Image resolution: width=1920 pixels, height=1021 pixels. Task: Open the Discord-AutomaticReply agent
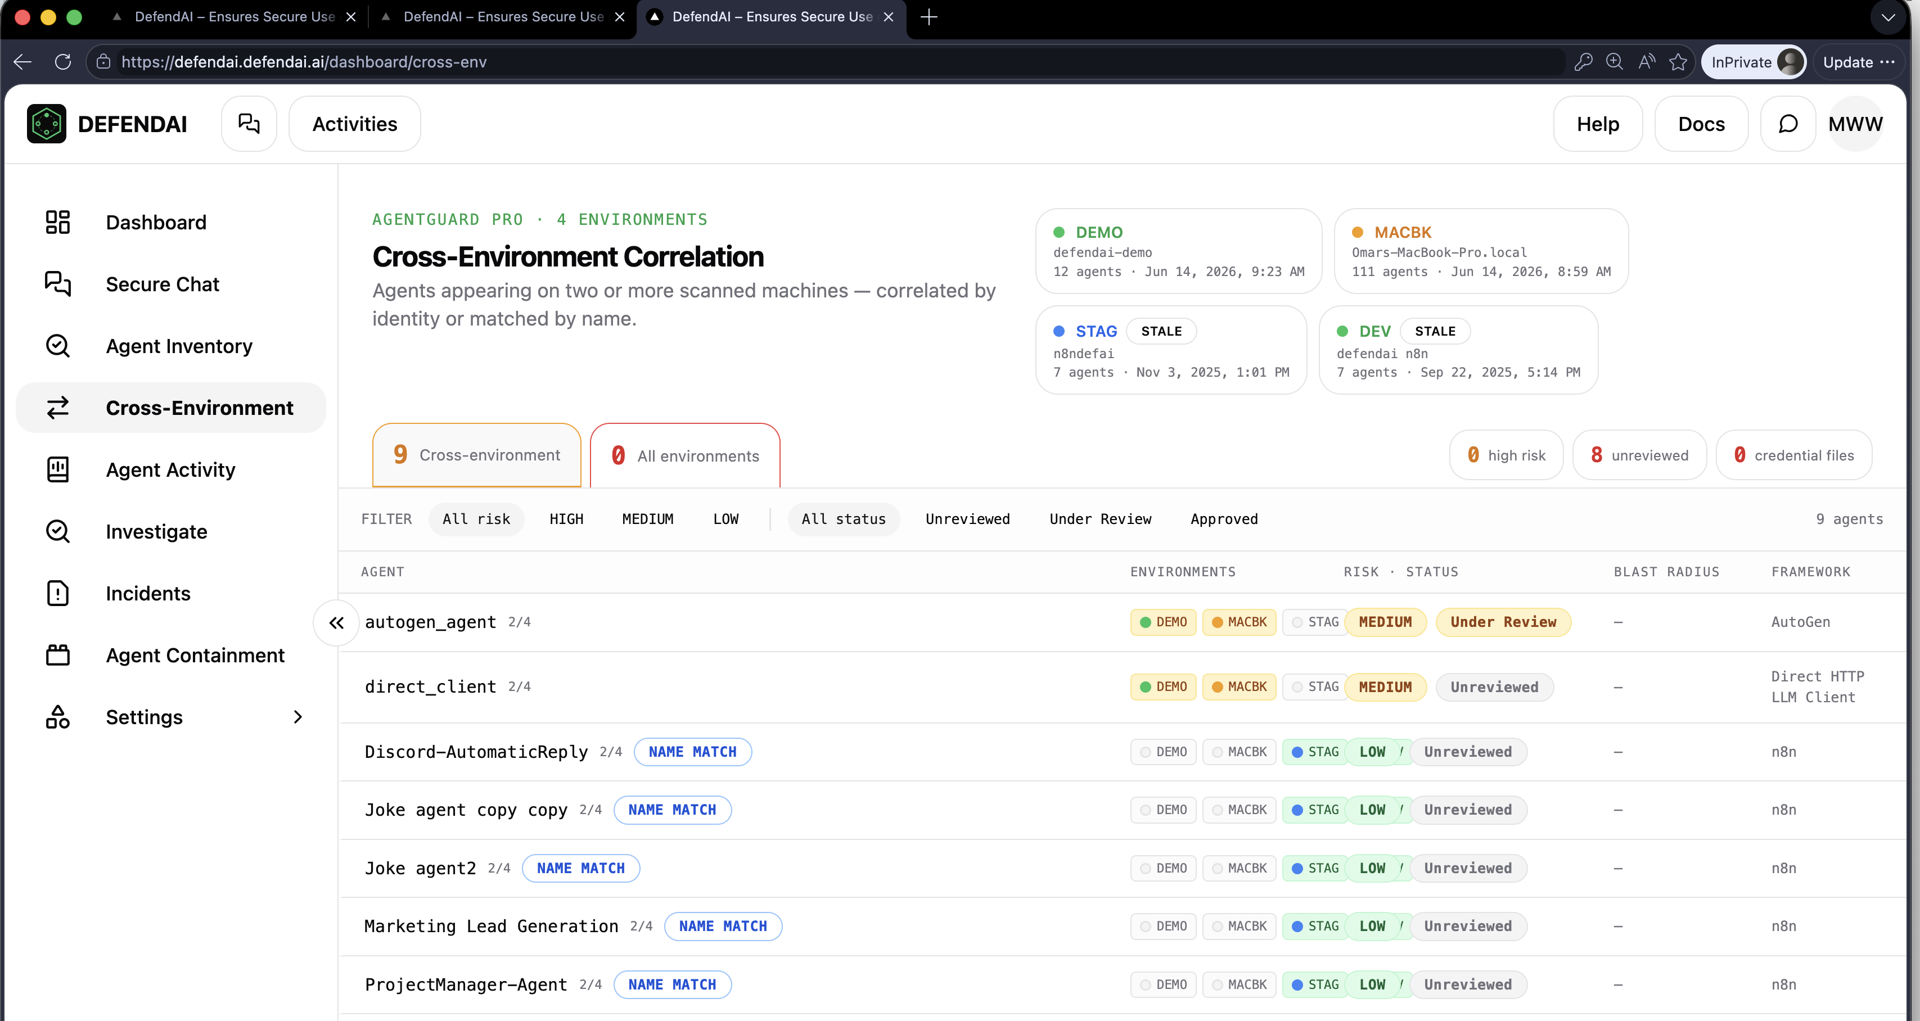coord(476,751)
